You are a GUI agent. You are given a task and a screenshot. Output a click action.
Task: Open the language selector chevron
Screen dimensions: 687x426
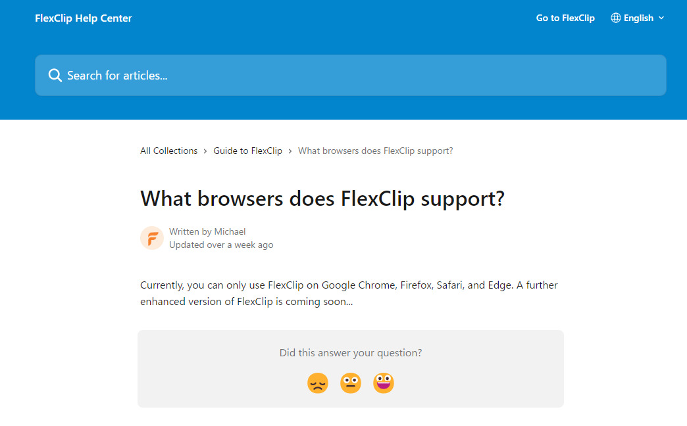tap(661, 18)
